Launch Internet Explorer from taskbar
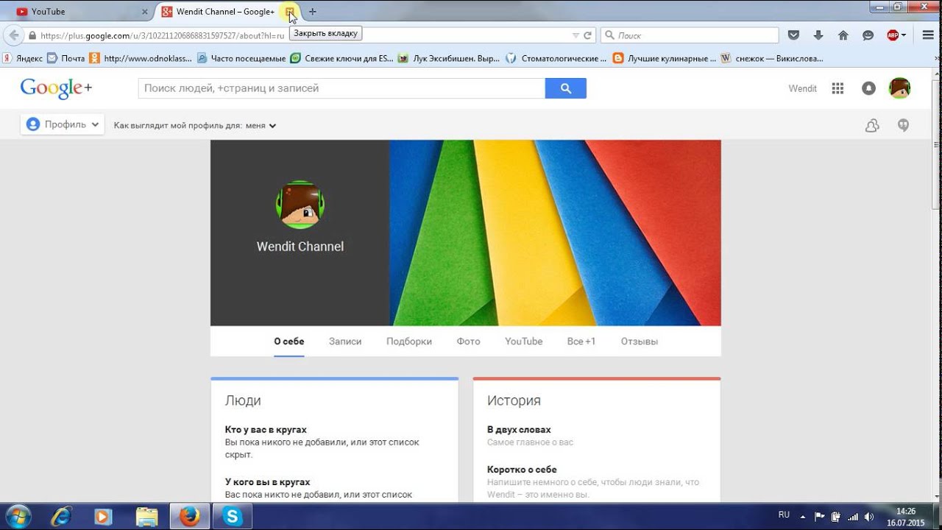Screen dimensions: 942x530 coord(61,517)
